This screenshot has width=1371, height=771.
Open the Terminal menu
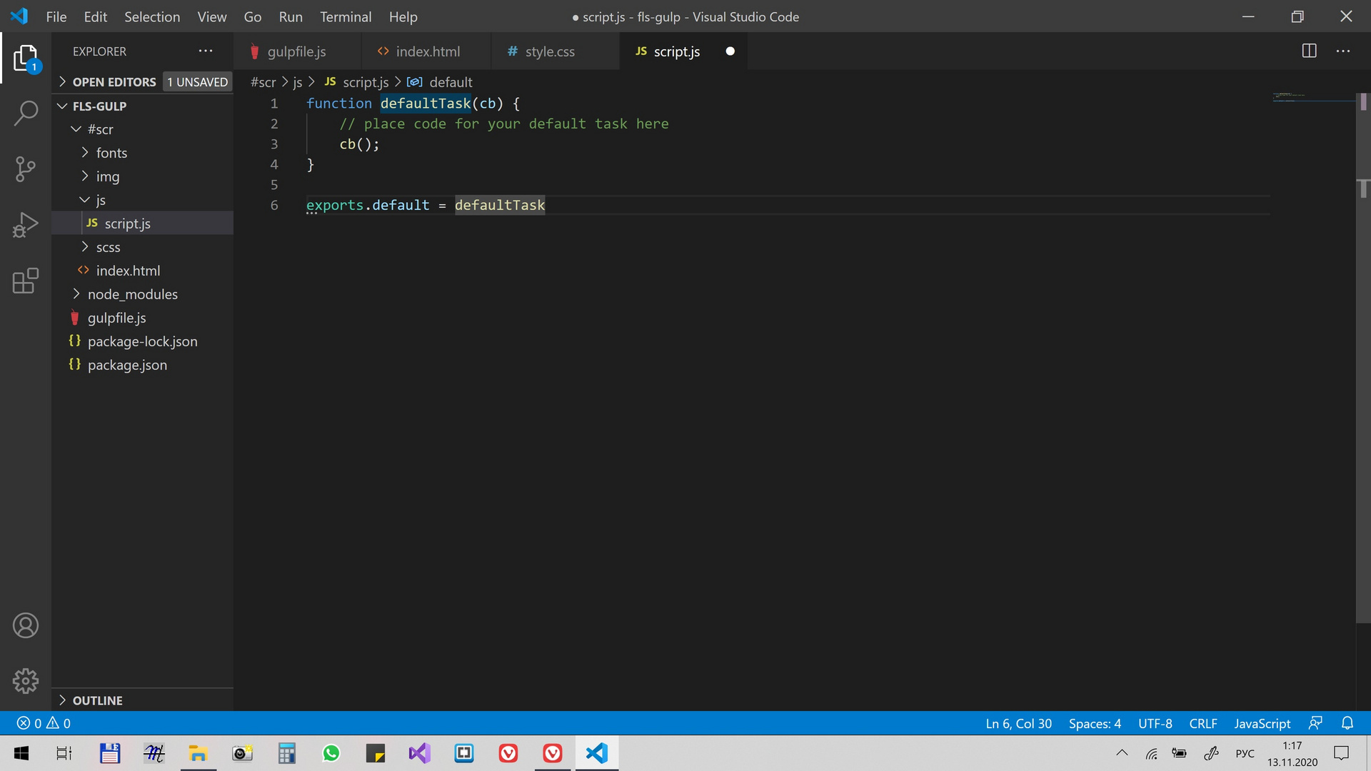346,16
